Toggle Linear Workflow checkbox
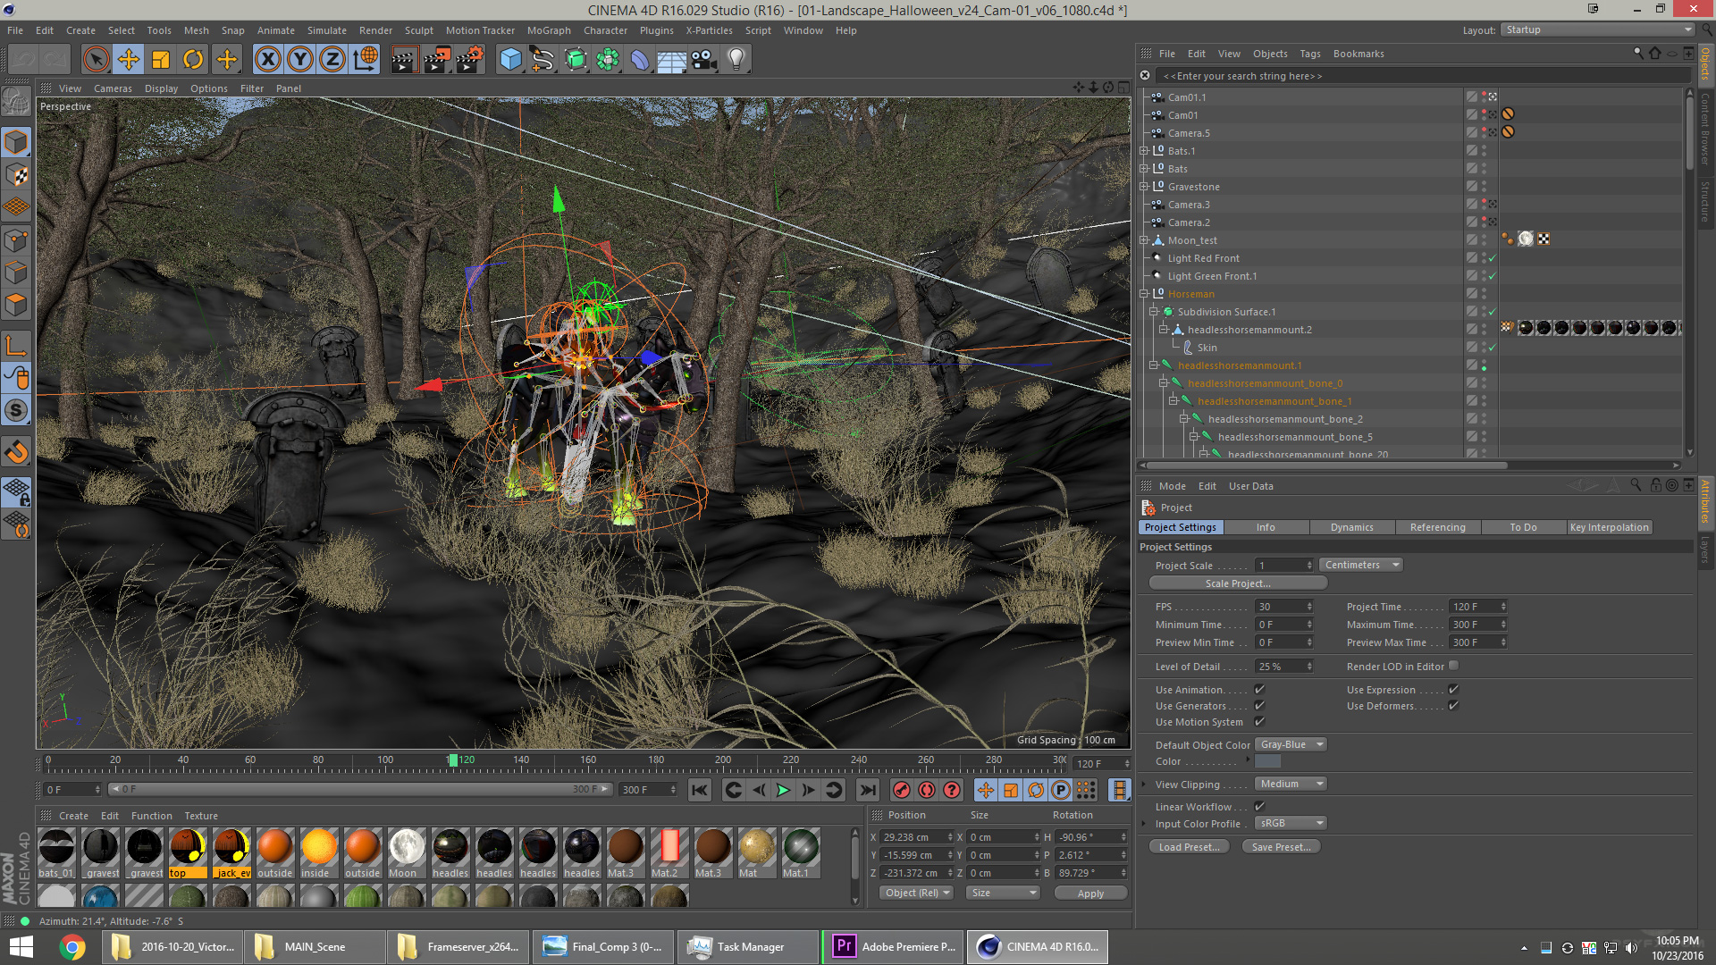Screen dimensions: 1716x965 [1259, 806]
